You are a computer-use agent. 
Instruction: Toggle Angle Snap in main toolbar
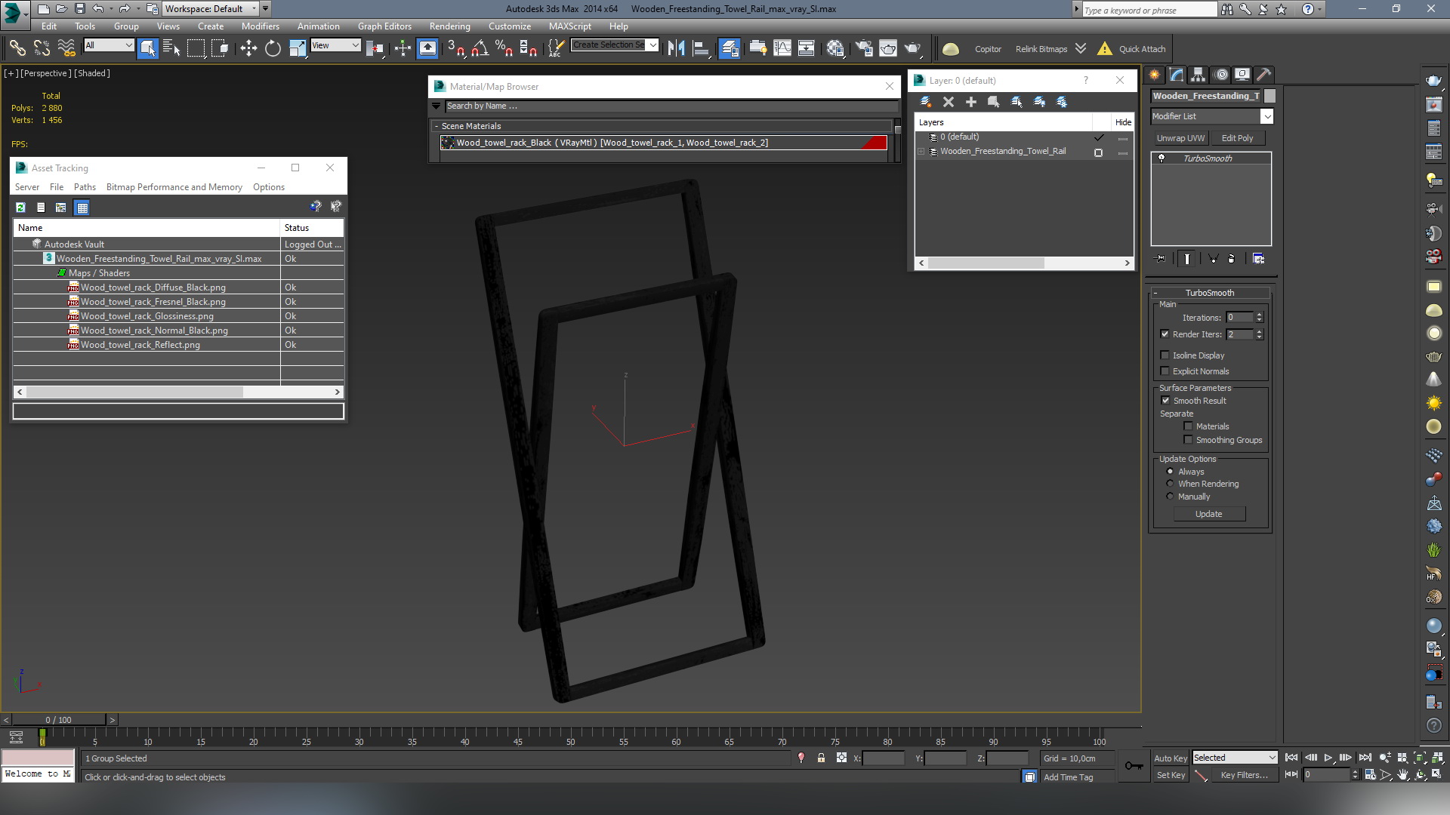(x=480, y=48)
